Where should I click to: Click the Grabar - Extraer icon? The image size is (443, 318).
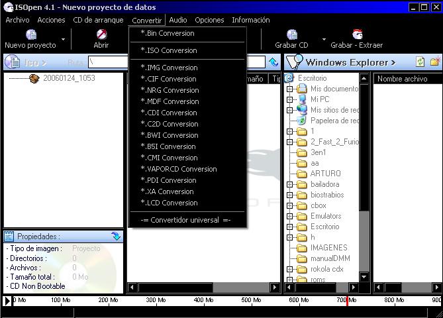tap(357, 34)
